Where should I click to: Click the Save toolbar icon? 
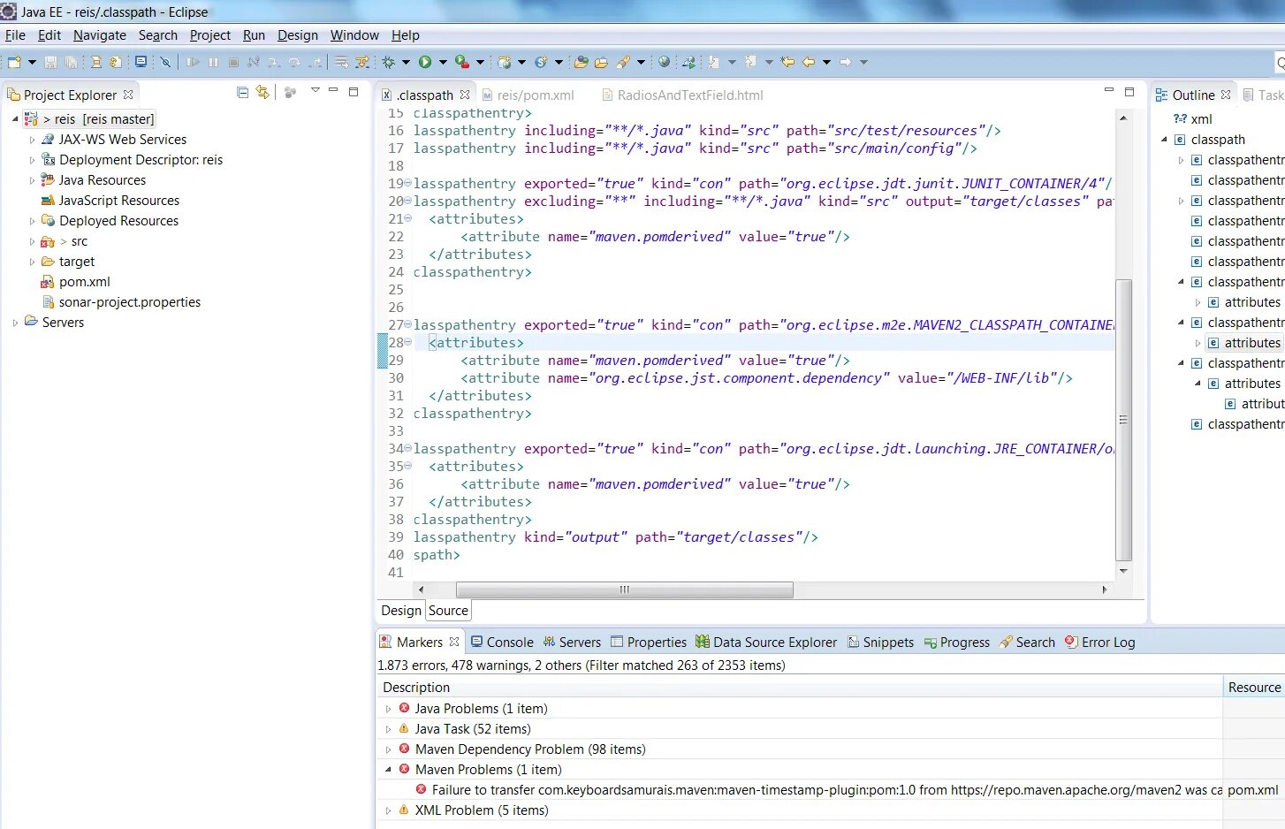(50, 62)
